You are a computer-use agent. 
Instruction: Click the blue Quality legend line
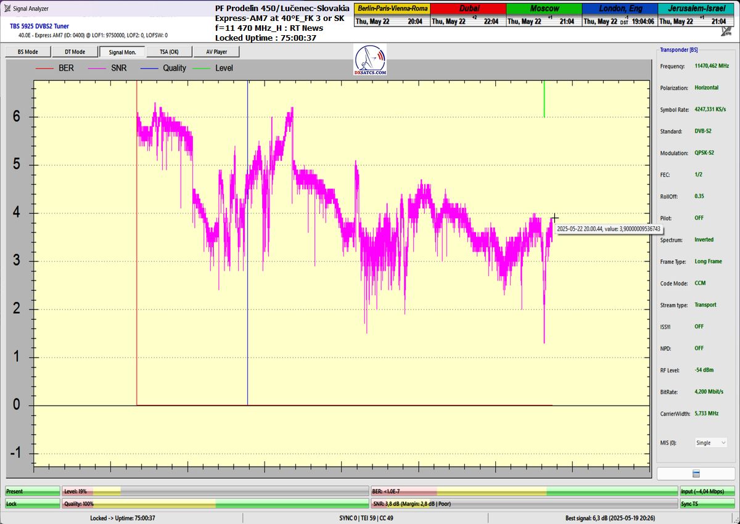(x=150, y=68)
